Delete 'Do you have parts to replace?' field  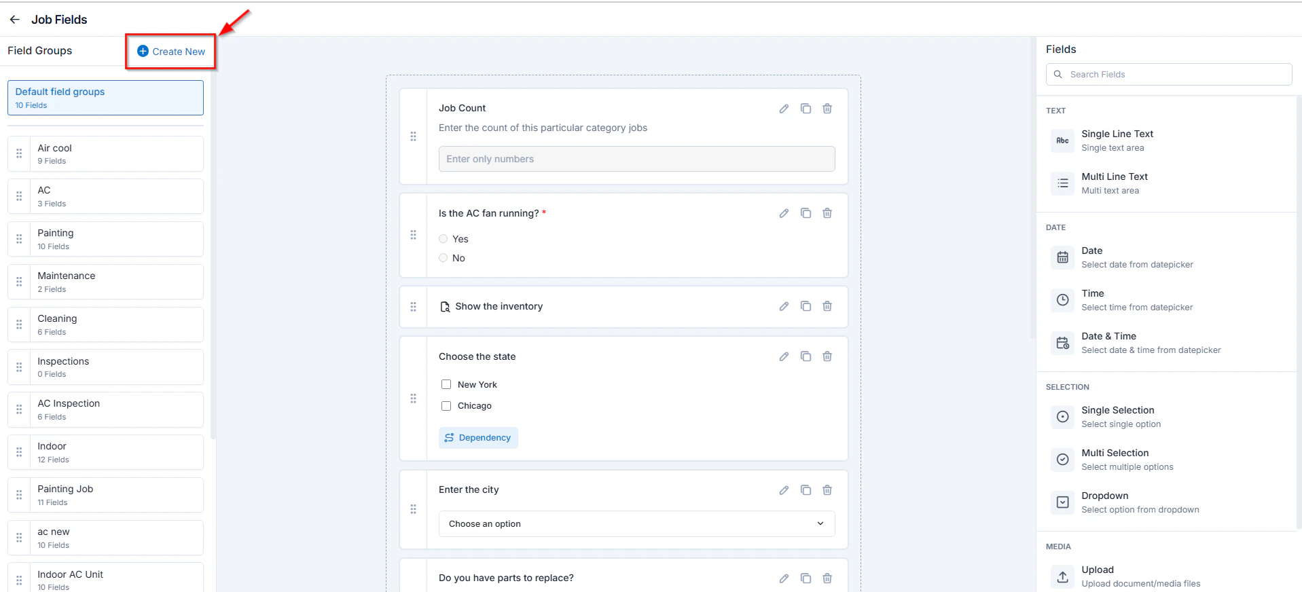point(827,578)
